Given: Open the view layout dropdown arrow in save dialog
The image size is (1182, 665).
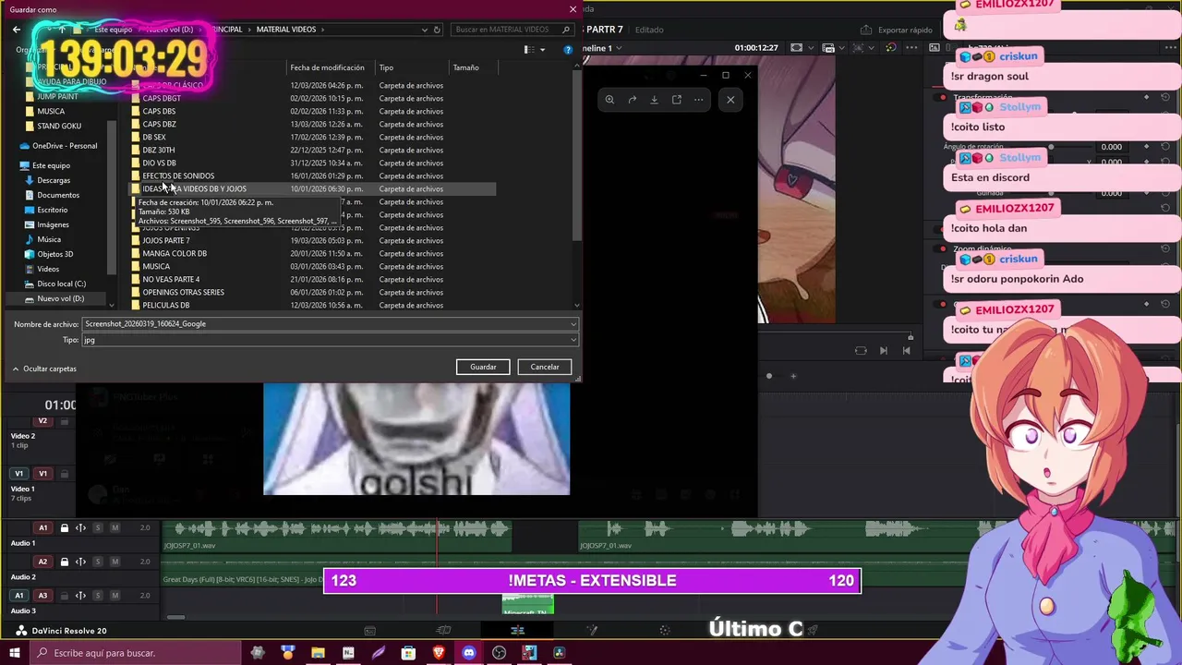Looking at the screenshot, I should (542, 50).
